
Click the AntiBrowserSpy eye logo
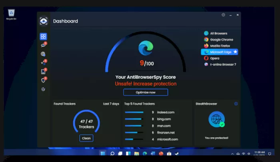(x=43, y=21)
